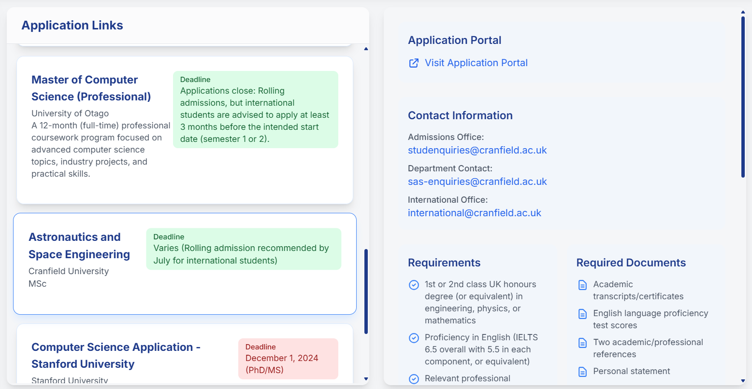Click the up arrow of details panel scrollbar

pos(743,12)
